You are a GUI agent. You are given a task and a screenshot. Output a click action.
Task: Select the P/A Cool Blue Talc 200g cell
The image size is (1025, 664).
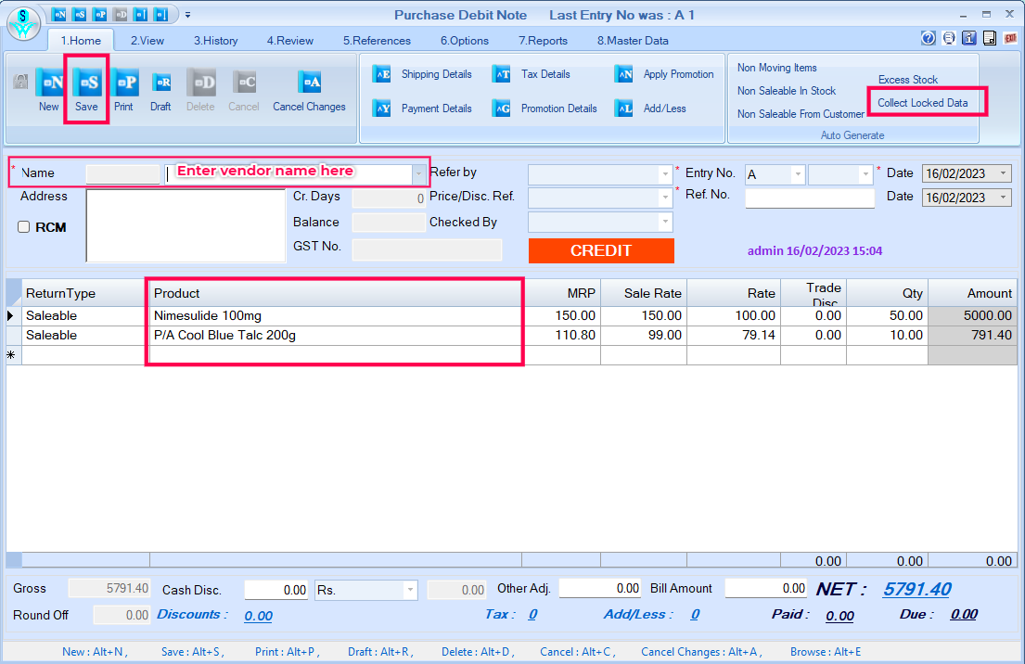click(336, 336)
